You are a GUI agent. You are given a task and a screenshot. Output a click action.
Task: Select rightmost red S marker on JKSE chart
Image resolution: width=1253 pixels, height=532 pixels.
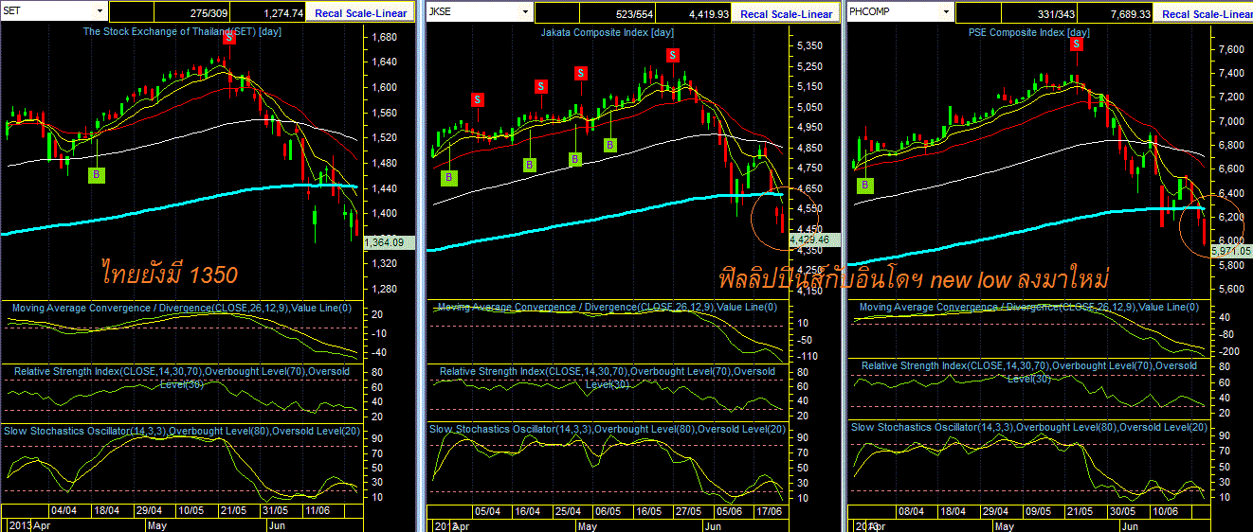pyautogui.click(x=674, y=56)
